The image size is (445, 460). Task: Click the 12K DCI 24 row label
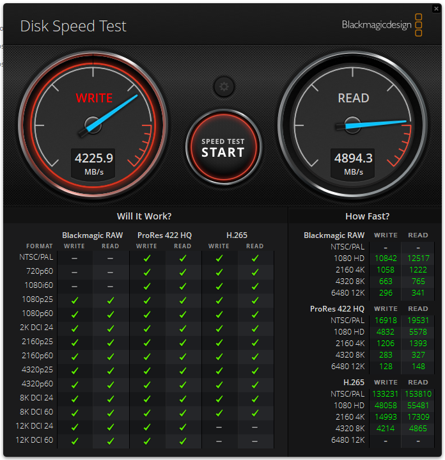pos(35,426)
